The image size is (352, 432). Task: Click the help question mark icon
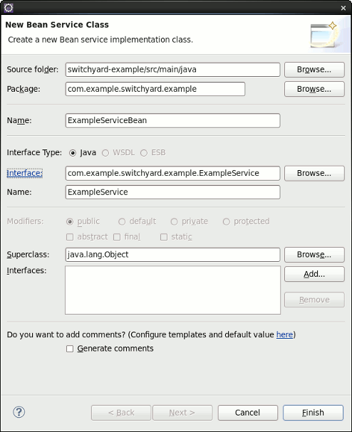point(19,412)
